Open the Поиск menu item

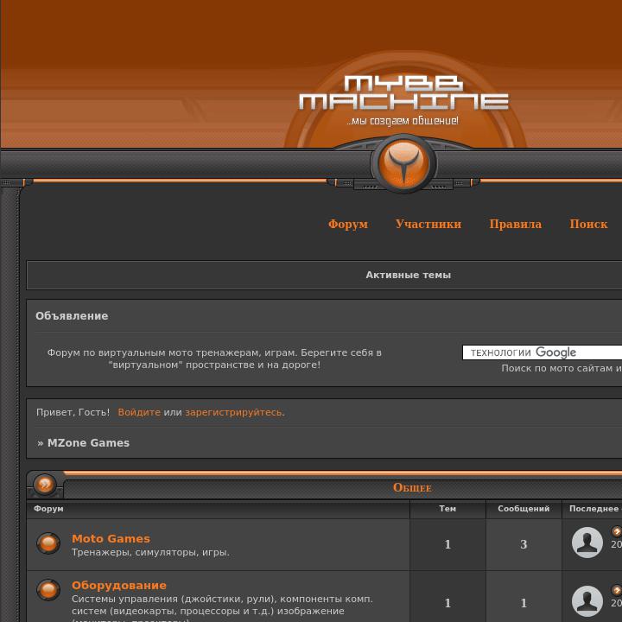click(x=588, y=224)
